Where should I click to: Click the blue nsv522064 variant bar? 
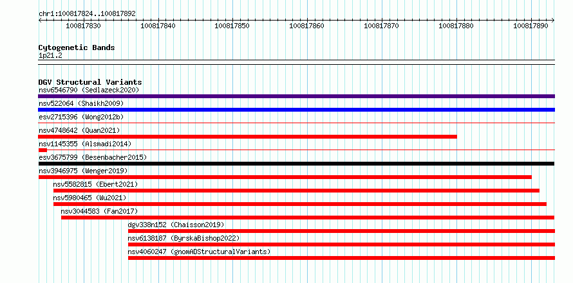pos(296,110)
